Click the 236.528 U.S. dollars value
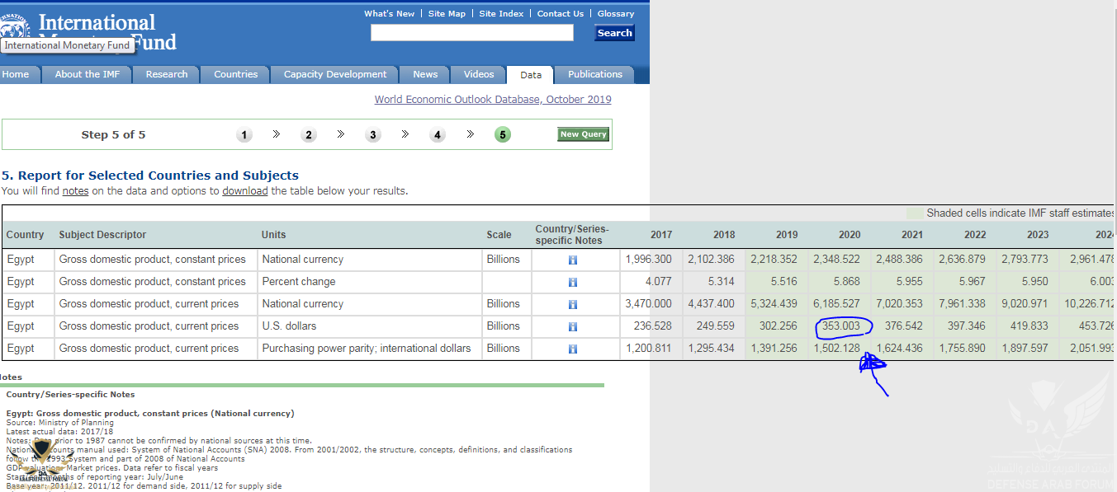Image resolution: width=1117 pixels, height=492 pixels. point(652,326)
